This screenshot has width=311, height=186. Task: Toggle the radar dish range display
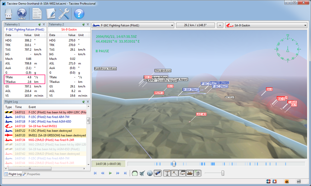[x=197, y=173]
